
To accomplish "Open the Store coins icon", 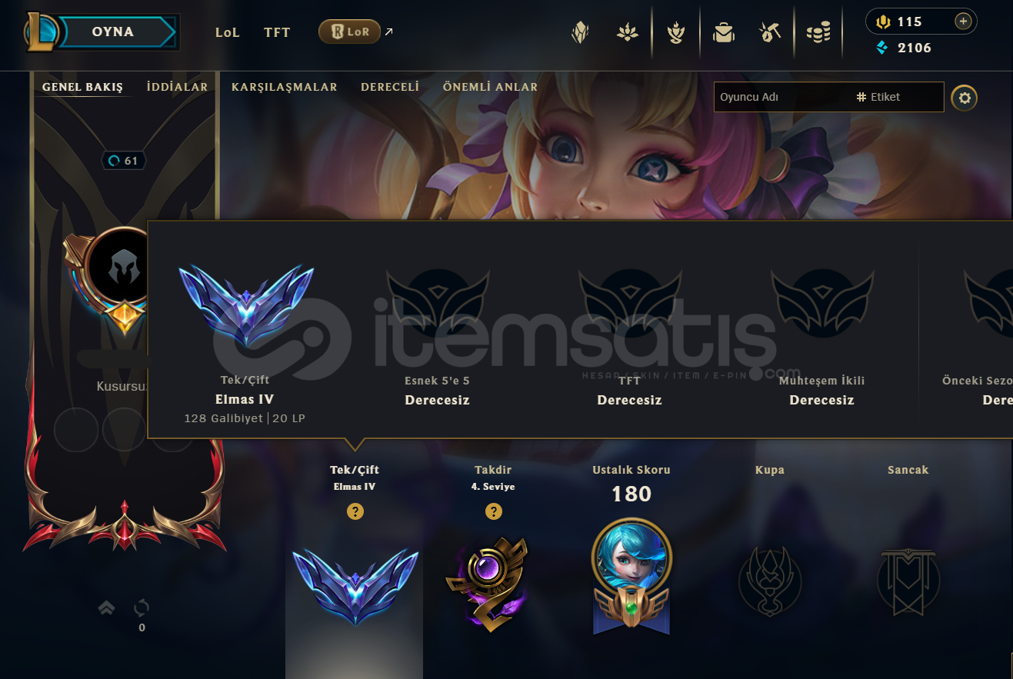I will point(818,32).
